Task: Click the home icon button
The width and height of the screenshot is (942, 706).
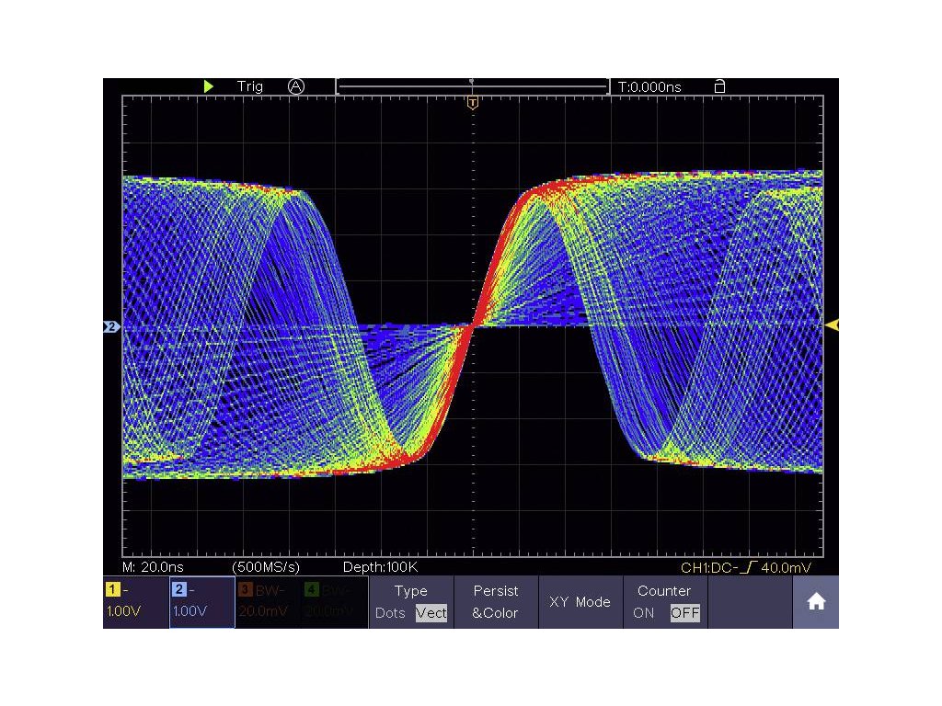Action: tap(815, 602)
